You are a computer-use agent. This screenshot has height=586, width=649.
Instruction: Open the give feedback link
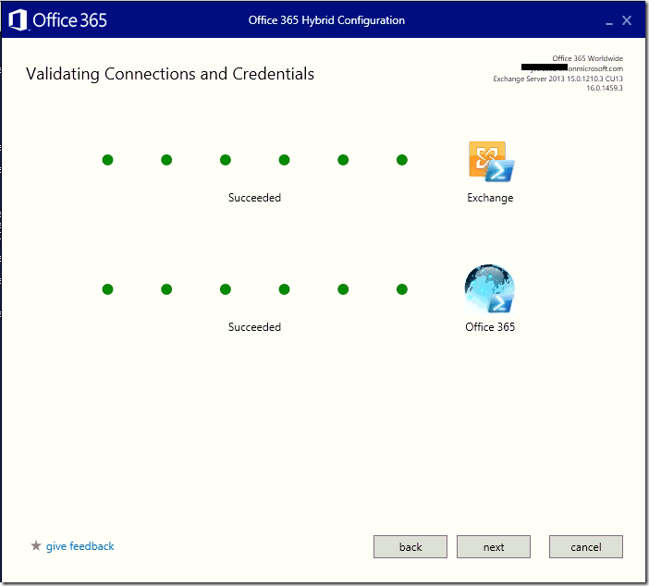point(80,546)
